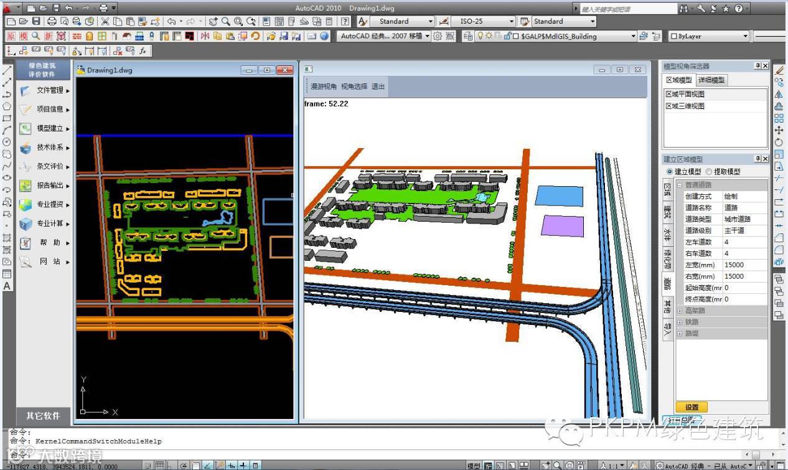Pin the '建立区域模型' panel
Image resolution: width=788 pixels, height=470 pixels.
(x=758, y=159)
